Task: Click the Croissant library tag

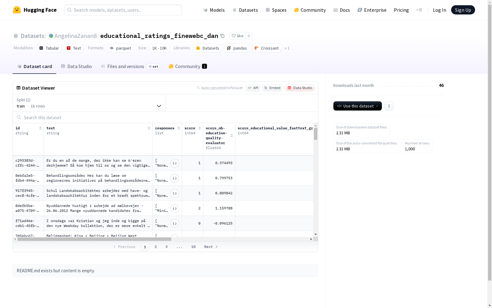Action: [267, 48]
